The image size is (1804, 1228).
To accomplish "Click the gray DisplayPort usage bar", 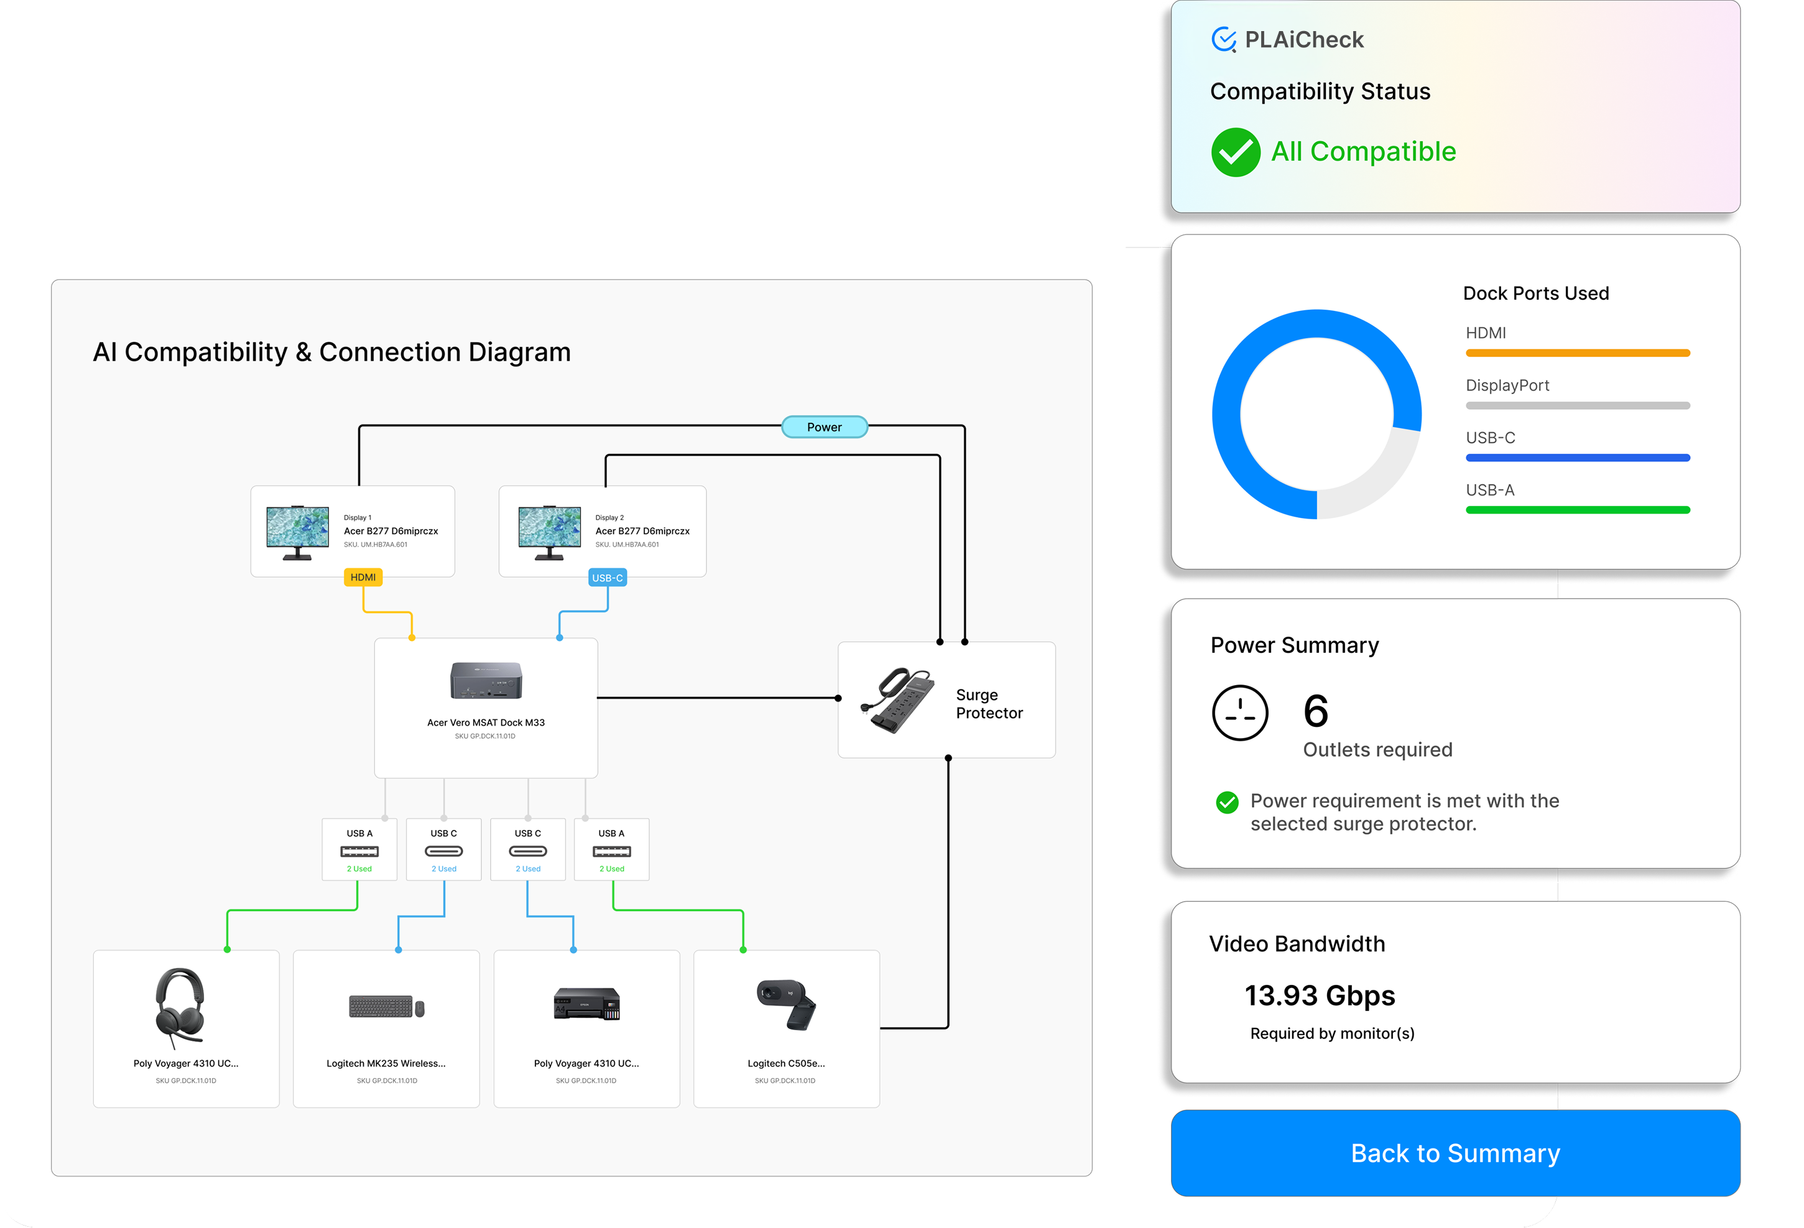I will [x=1578, y=405].
